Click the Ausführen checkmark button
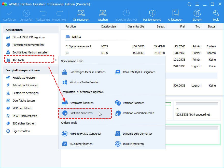 tap(9, 16)
